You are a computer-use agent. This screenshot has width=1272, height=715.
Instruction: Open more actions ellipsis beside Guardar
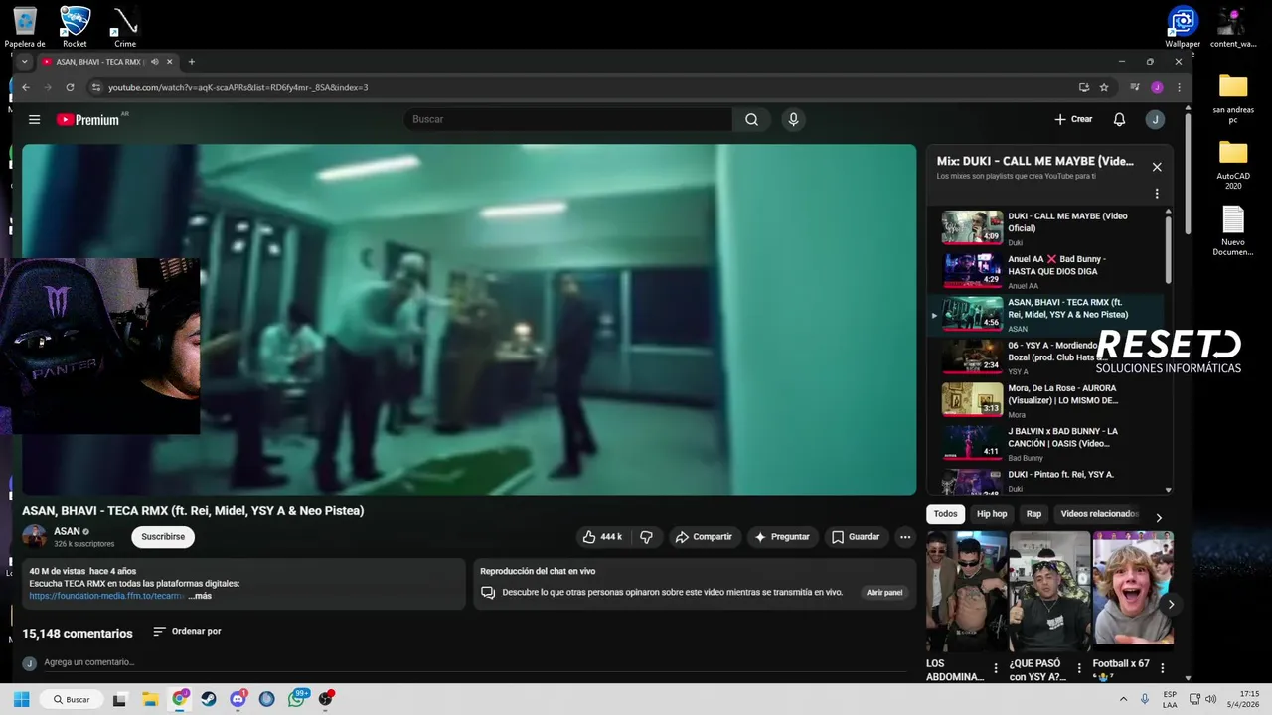(904, 537)
